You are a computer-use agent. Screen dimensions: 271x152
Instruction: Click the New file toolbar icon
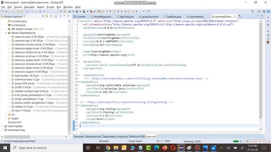(x=3, y=11)
